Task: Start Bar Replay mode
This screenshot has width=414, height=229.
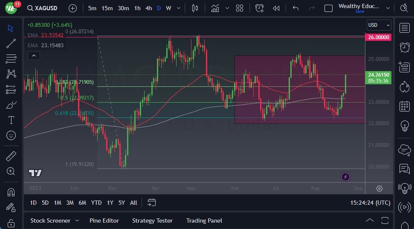Action: pos(276,8)
